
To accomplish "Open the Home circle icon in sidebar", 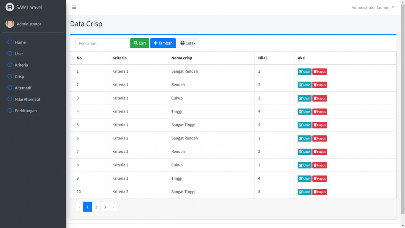I will [10, 42].
